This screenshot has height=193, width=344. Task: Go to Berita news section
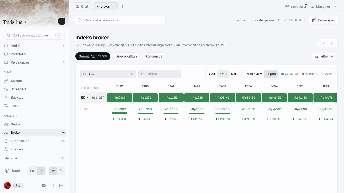point(34,124)
